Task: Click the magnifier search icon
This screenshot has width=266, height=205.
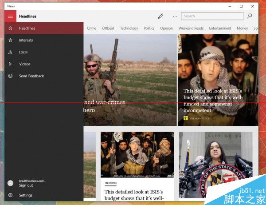Action: pos(249,16)
